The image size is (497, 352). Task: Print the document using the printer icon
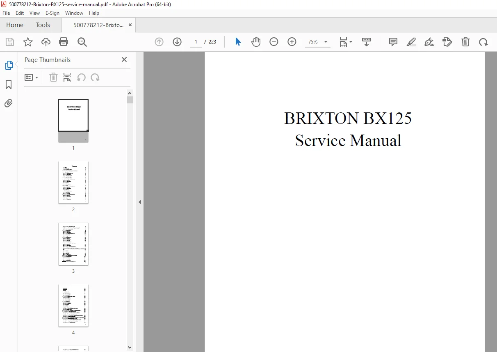(64, 42)
